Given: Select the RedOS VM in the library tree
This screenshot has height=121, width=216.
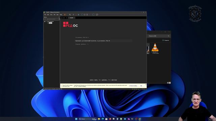Looking at the screenshot, I should tap(50, 23).
